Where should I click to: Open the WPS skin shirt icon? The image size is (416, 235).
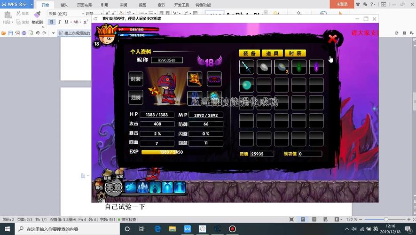pos(358,4)
